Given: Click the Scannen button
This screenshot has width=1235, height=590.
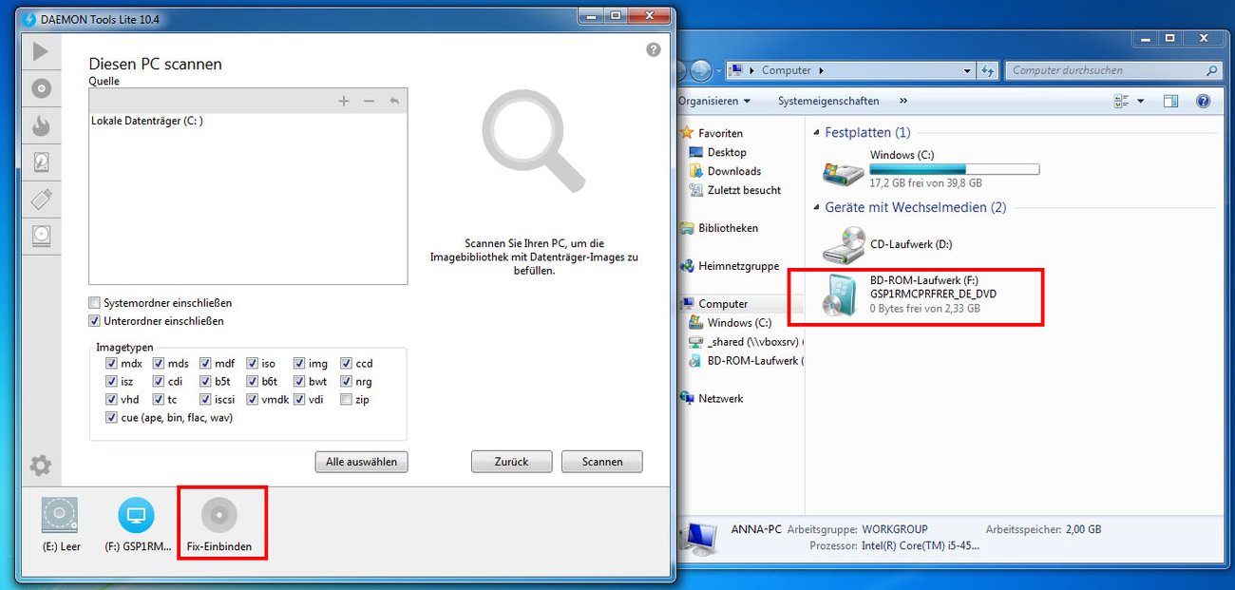Looking at the screenshot, I should pyautogui.click(x=601, y=462).
